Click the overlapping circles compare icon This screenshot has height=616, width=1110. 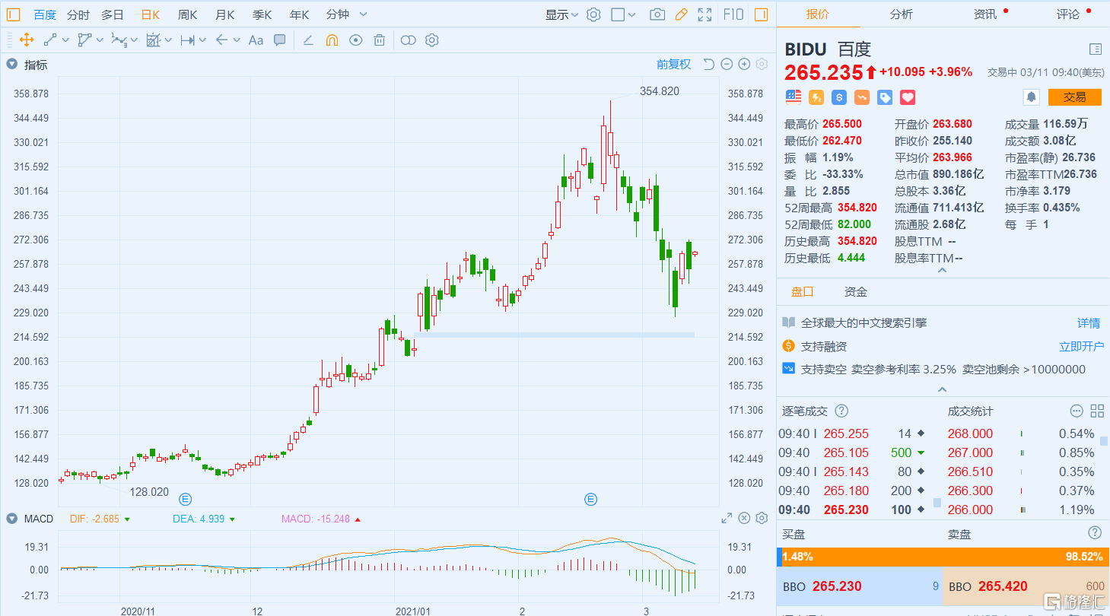tap(409, 40)
